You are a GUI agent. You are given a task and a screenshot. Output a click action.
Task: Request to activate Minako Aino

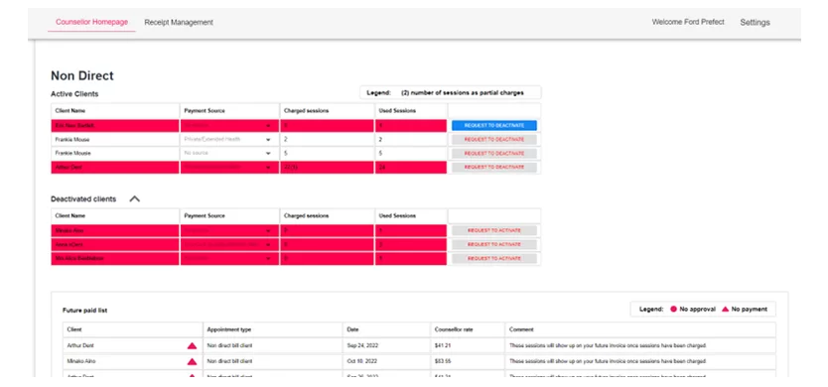494,231
